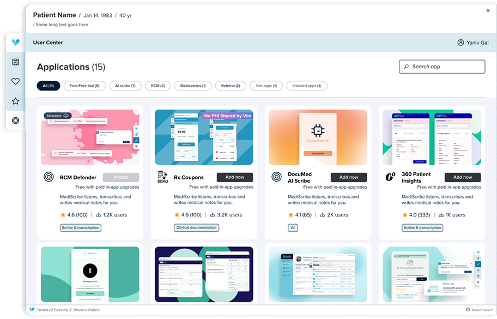The image size is (497, 319).
Task: Open the Terms of Service link
Action: point(52,310)
